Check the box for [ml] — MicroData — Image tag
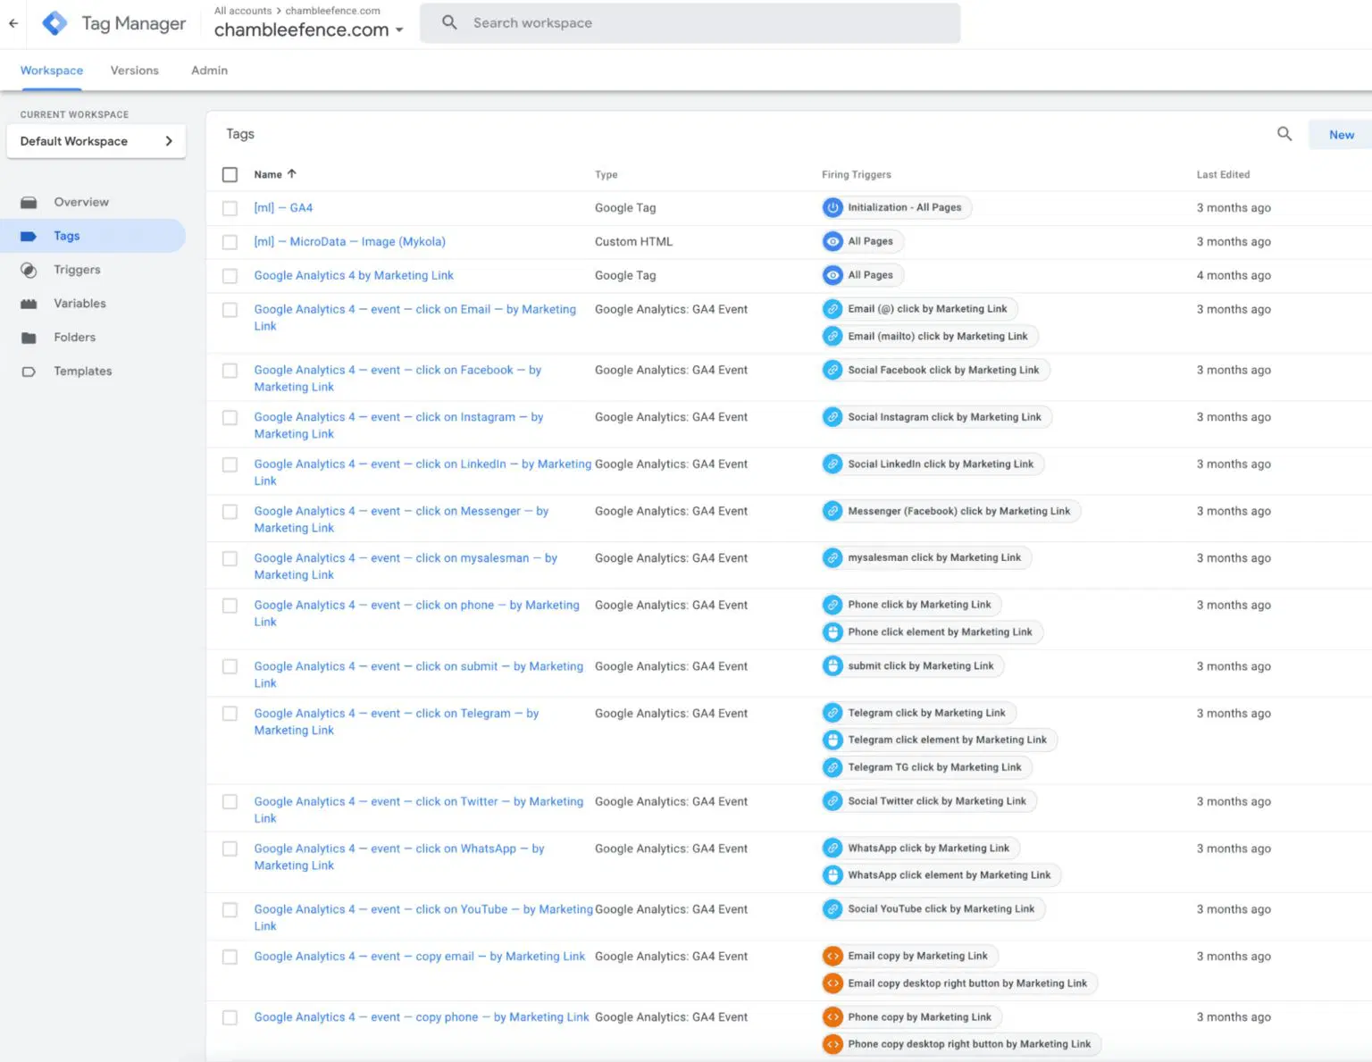 [230, 242]
